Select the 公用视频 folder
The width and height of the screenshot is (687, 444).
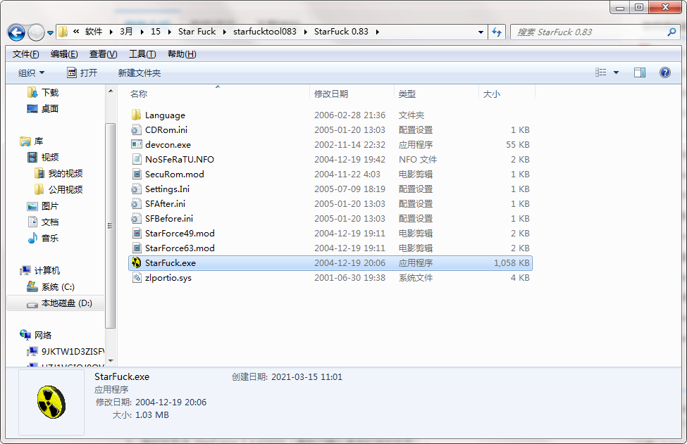tap(58, 190)
